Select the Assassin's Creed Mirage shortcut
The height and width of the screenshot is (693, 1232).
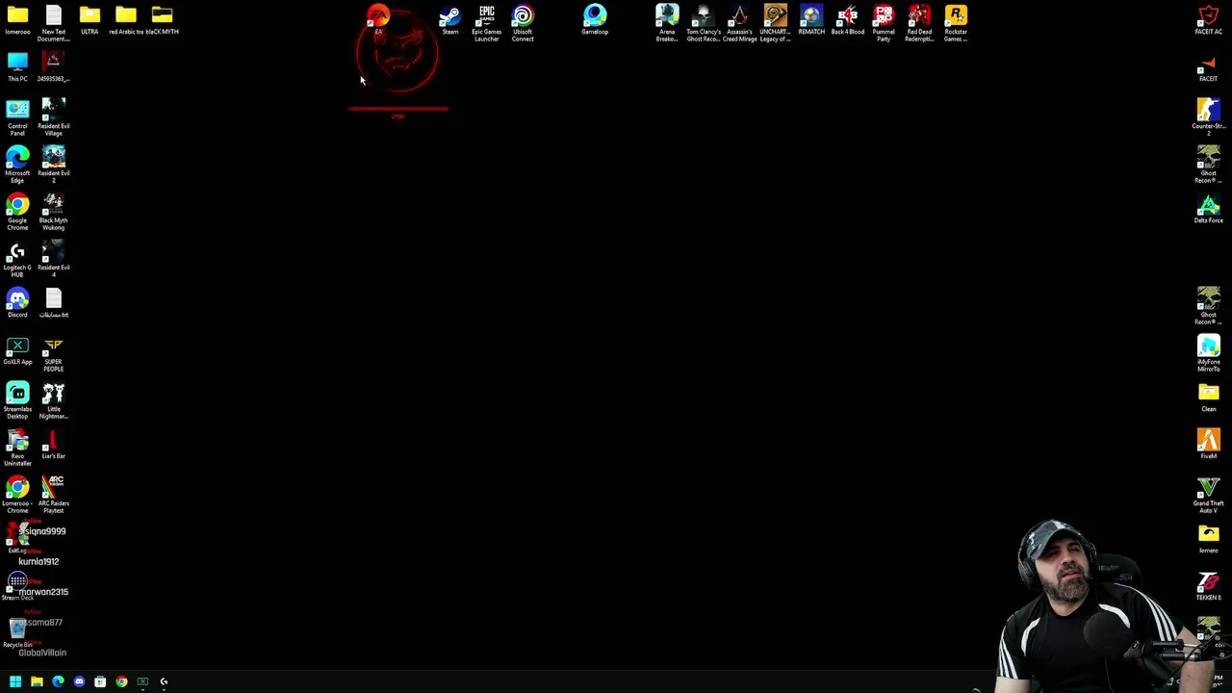tap(739, 23)
